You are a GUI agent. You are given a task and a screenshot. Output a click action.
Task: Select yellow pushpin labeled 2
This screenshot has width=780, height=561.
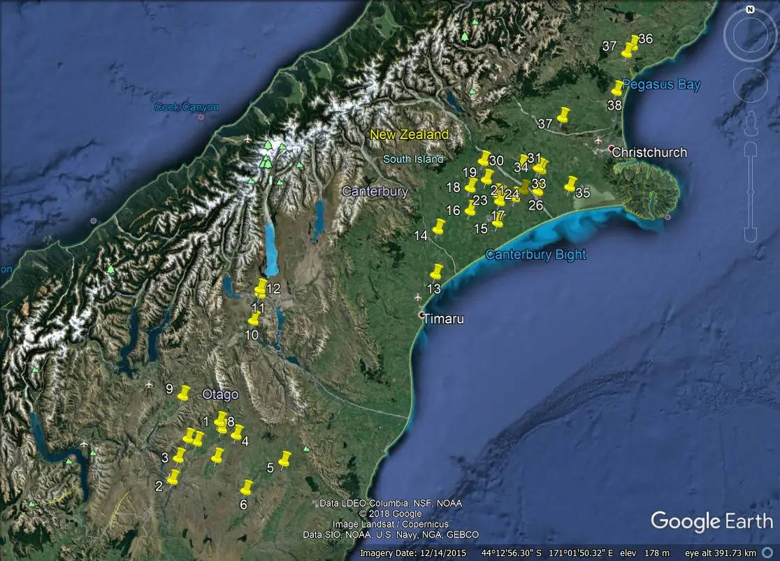point(173,477)
